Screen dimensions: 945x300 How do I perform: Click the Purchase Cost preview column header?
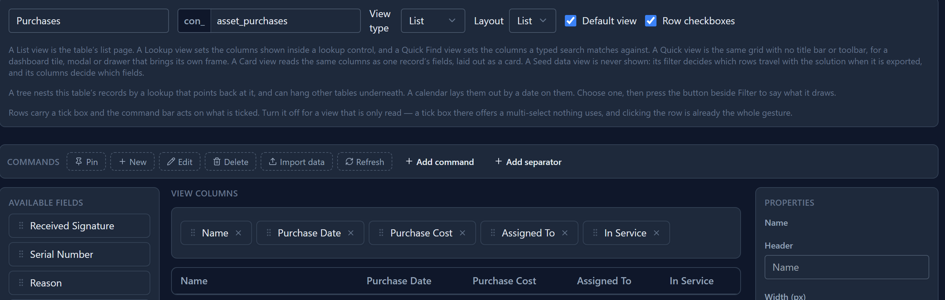(504, 281)
